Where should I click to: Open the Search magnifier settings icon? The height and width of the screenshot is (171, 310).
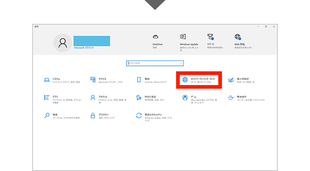47,115
